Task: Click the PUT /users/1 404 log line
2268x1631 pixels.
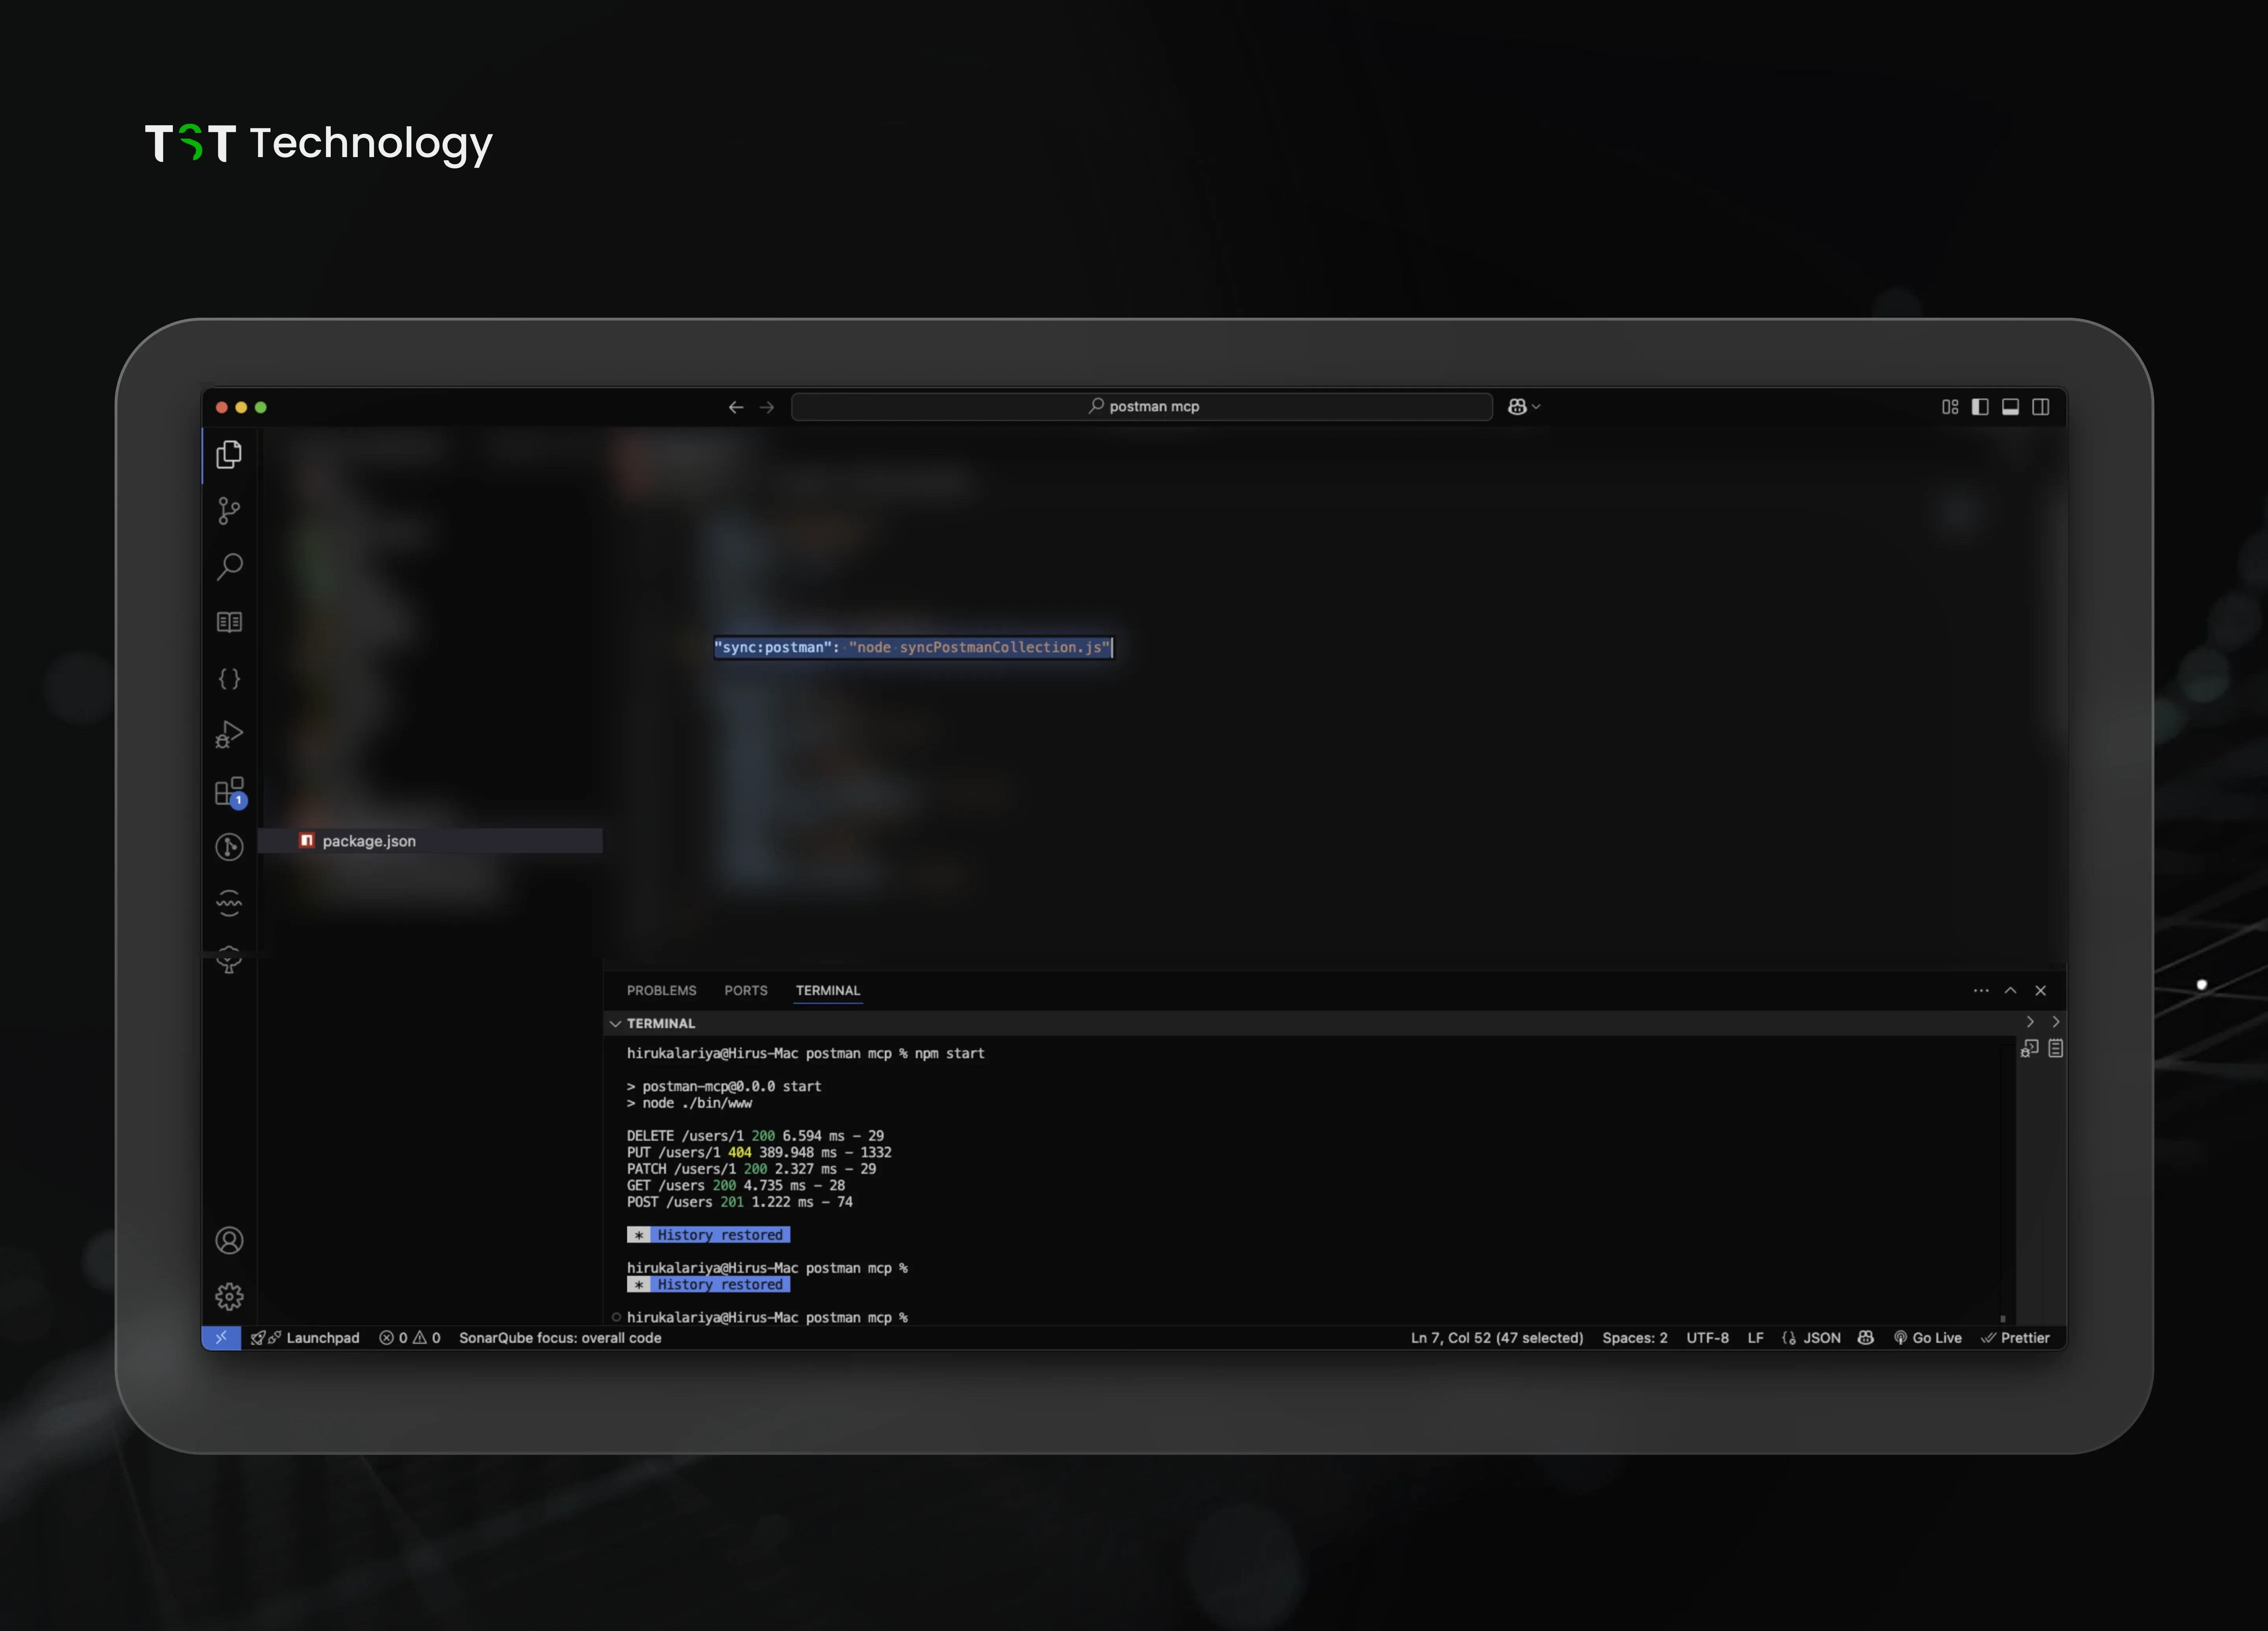Action: (x=759, y=1153)
